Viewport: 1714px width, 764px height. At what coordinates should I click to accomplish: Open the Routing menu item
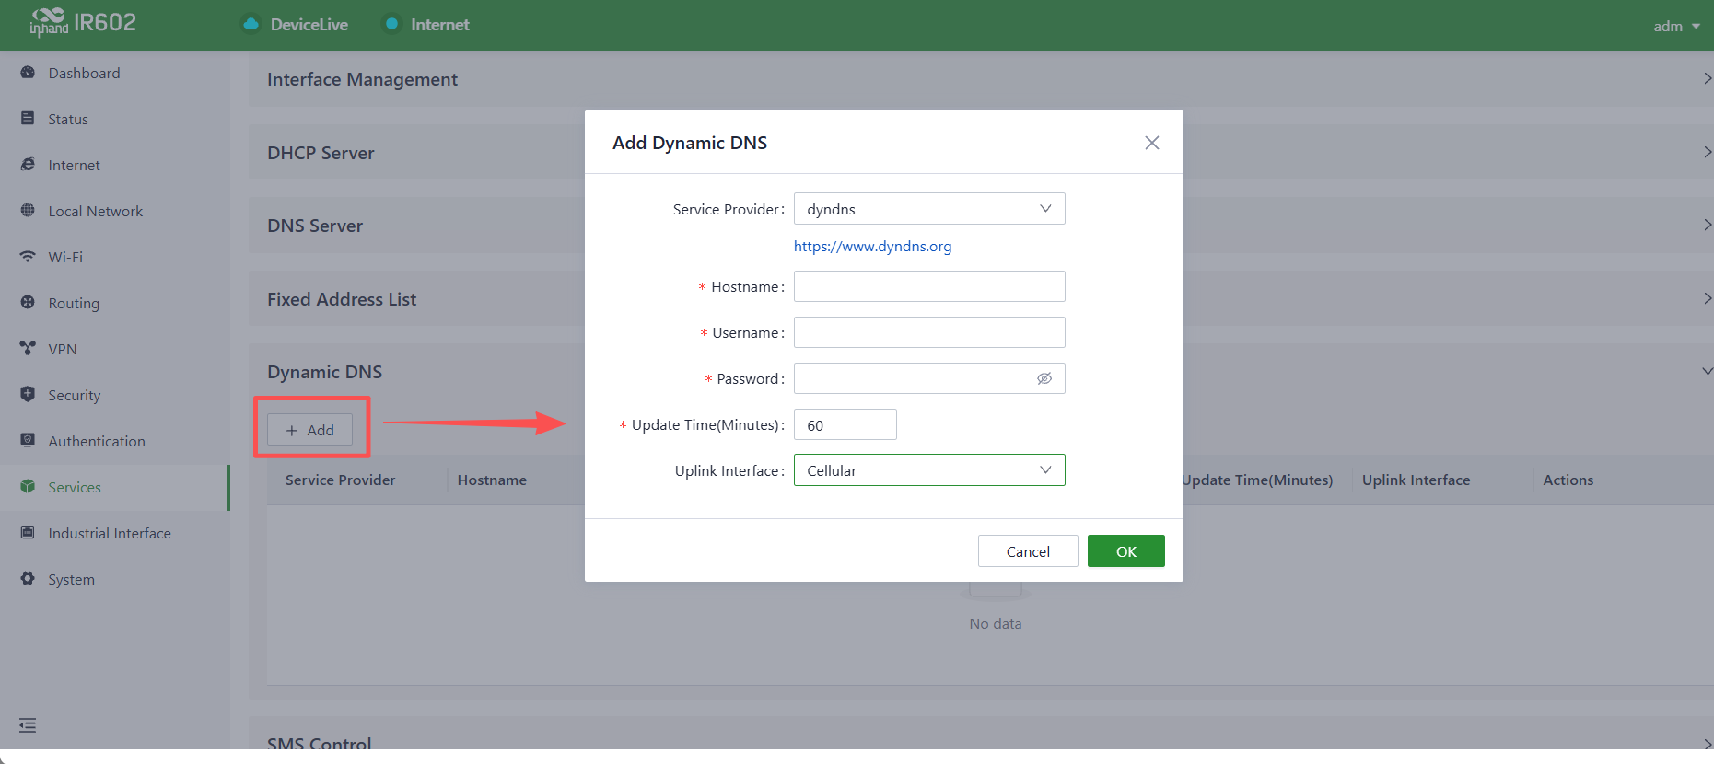tap(114, 303)
